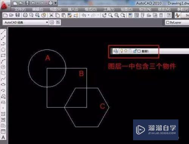
Task: Open the Block Editor icon
Action: 76,15
